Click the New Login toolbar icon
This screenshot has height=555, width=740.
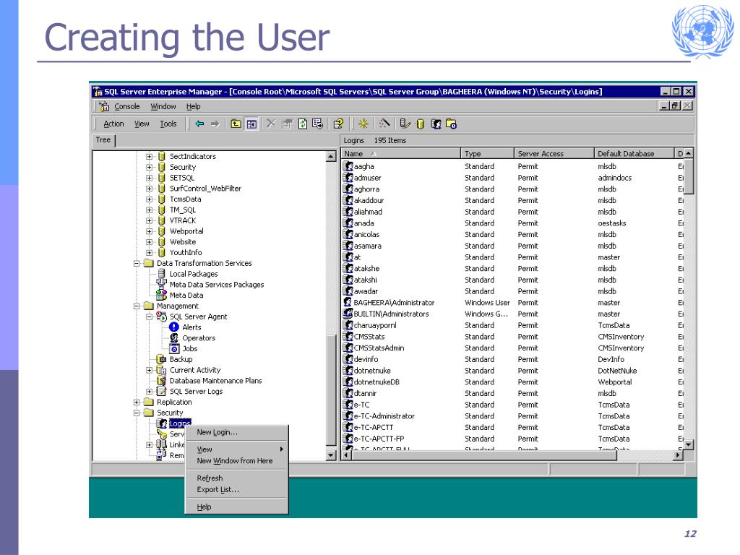436,124
